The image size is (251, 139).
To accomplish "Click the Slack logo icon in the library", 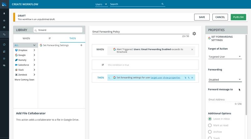I will pos(16,70).
